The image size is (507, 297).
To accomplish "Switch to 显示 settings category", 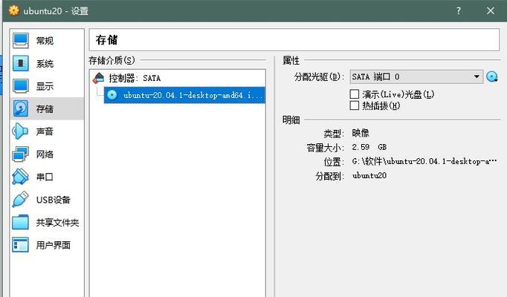I will pyautogui.click(x=48, y=86).
